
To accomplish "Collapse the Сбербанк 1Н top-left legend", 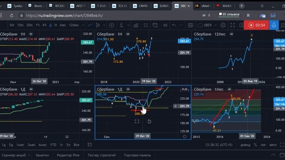I will (31, 34).
